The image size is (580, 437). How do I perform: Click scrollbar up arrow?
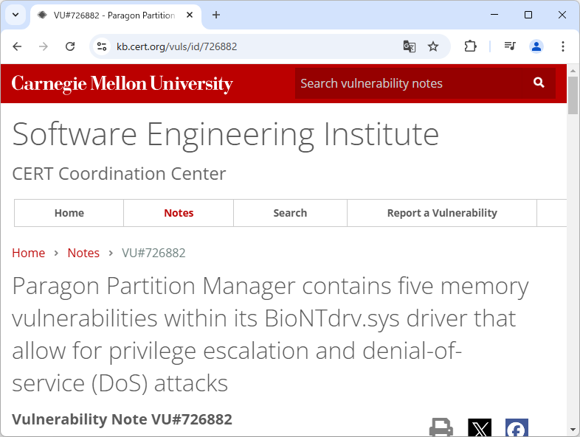(x=573, y=70)
